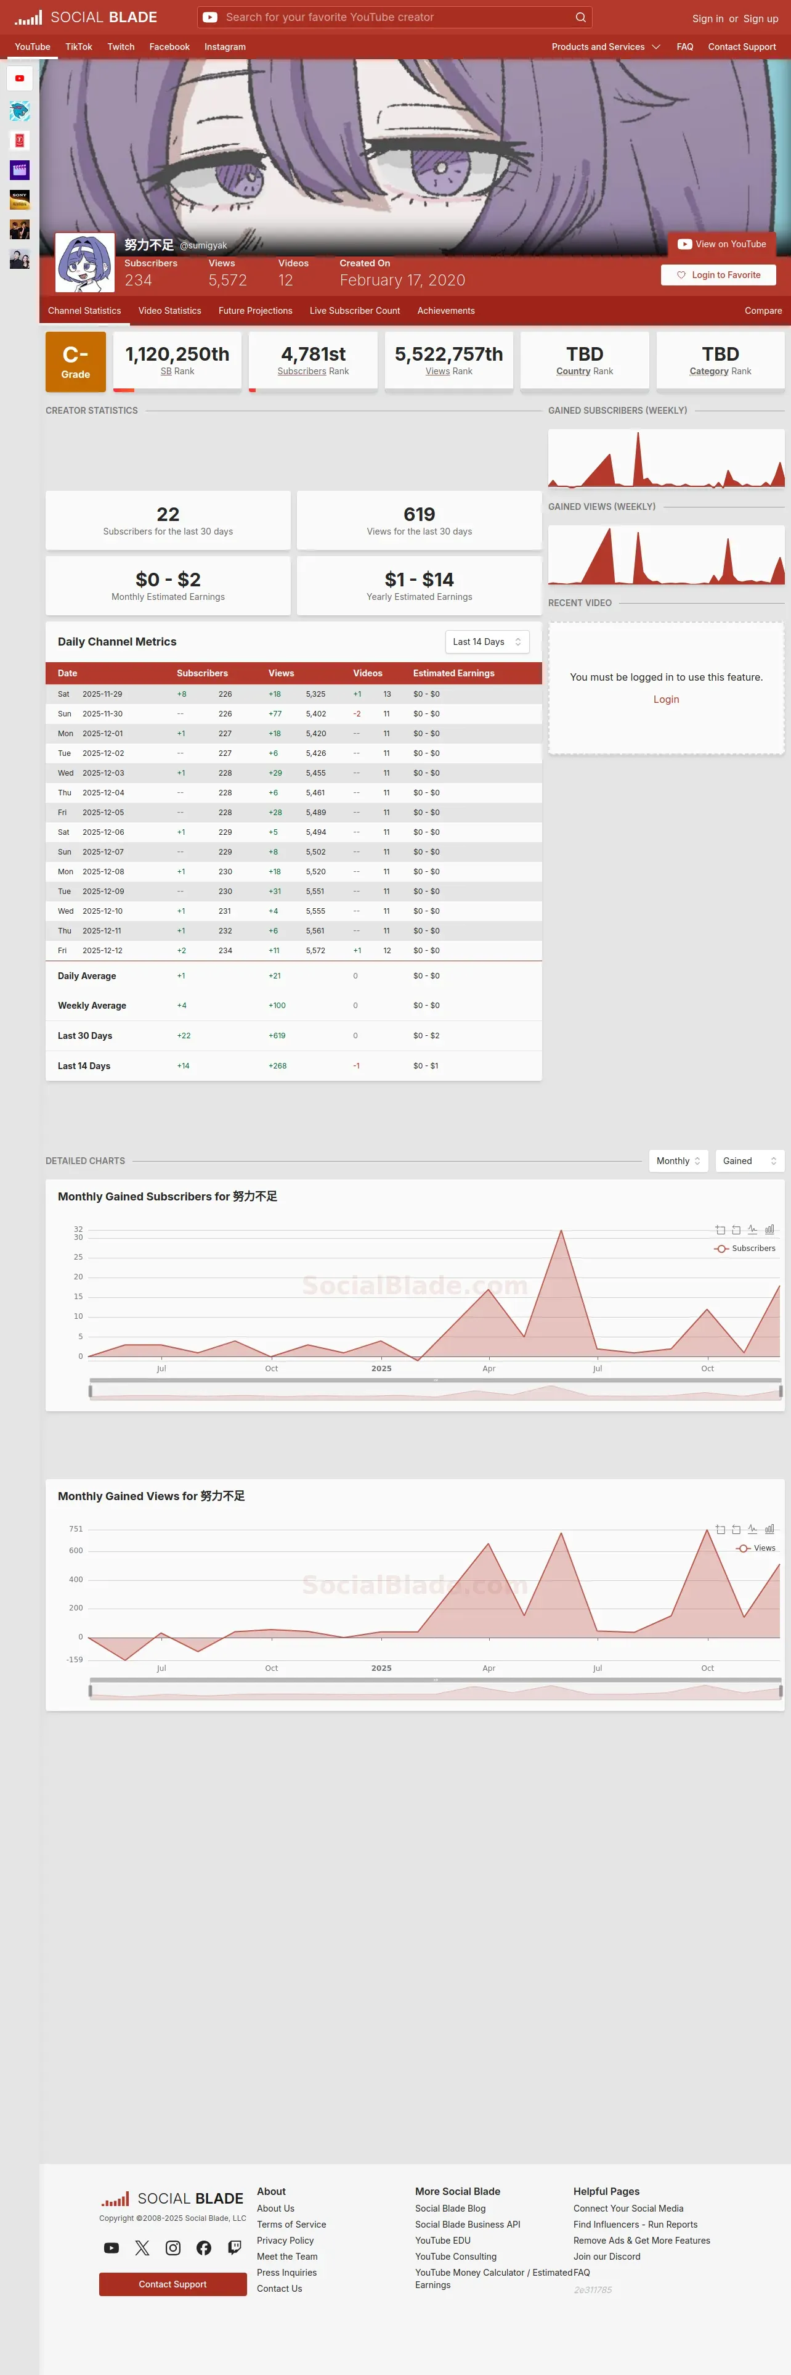The height and width of the screenshot is (2375, 791).
Task: Click the zoom reset icon on the Views chart
Action: point(736,1530)
